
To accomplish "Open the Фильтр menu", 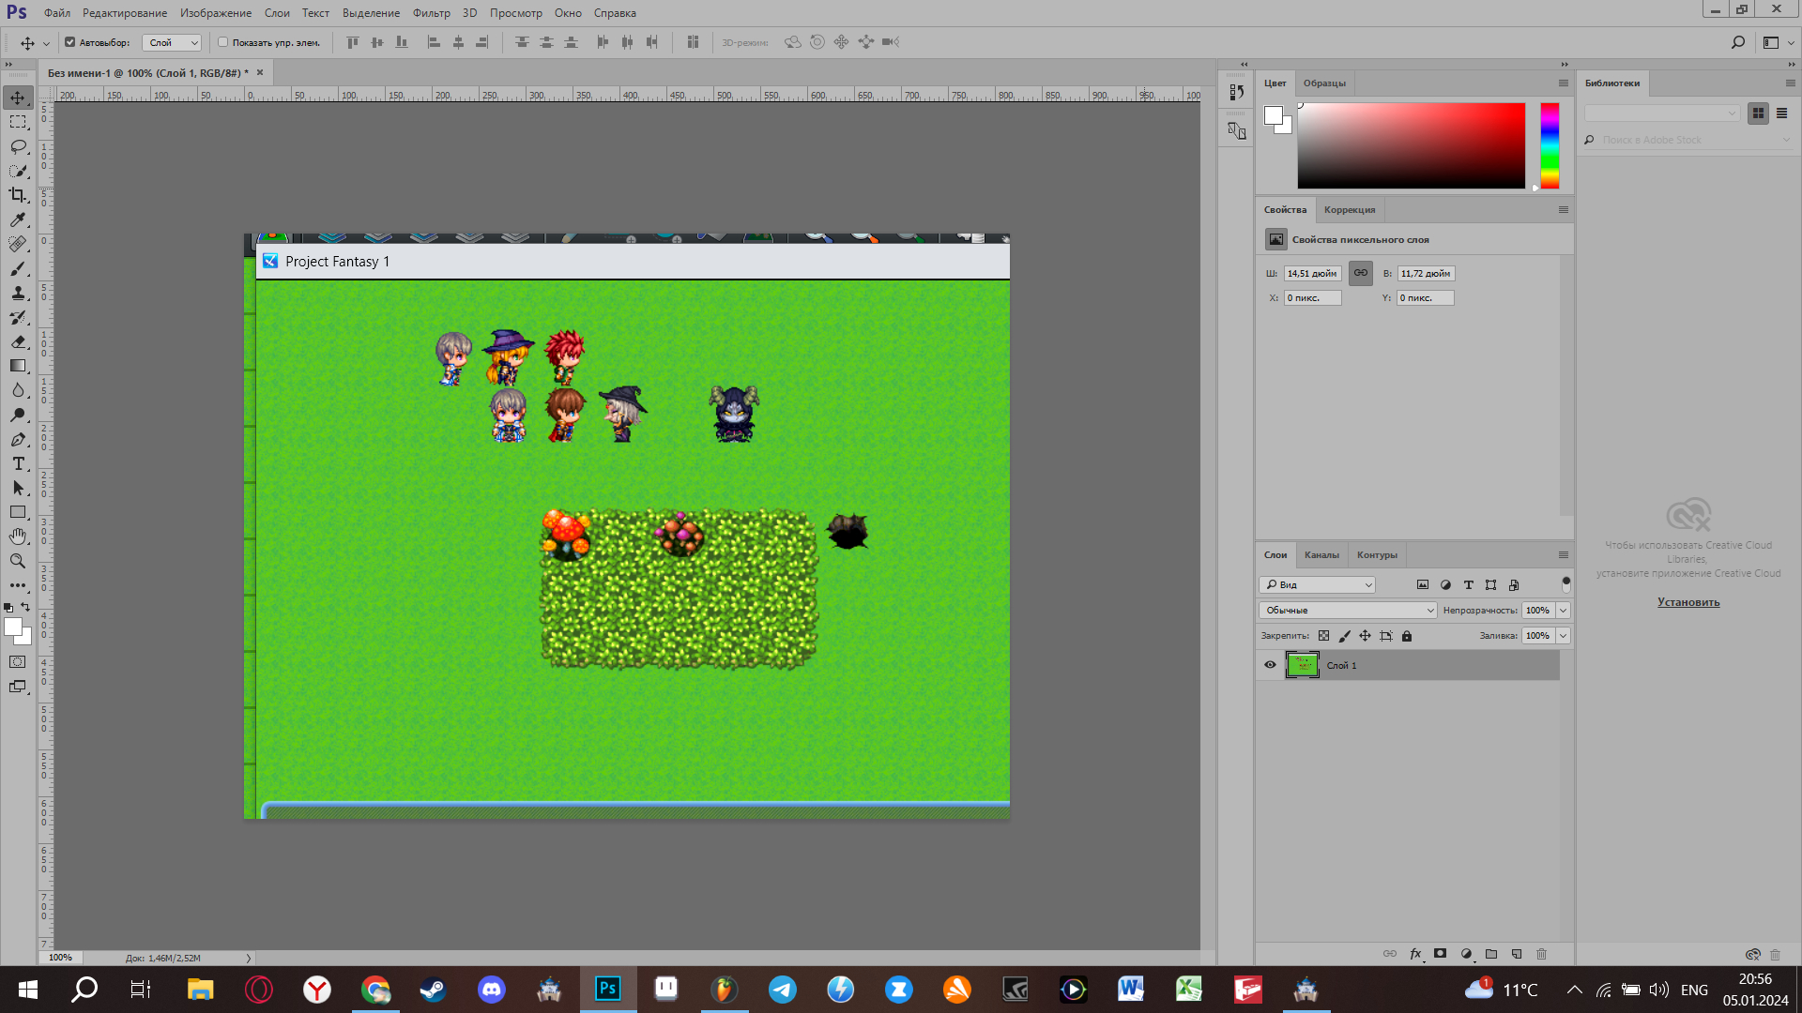I will point(431,13).
